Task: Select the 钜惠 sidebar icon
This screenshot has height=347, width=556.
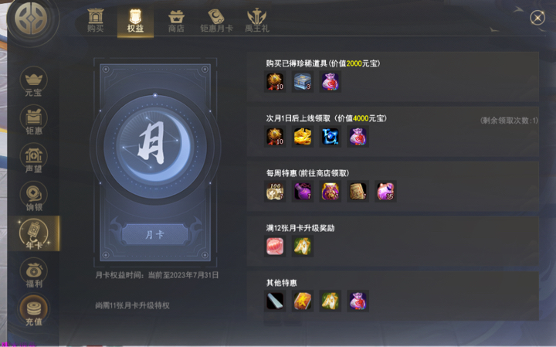Action: [x=34, y=120]
